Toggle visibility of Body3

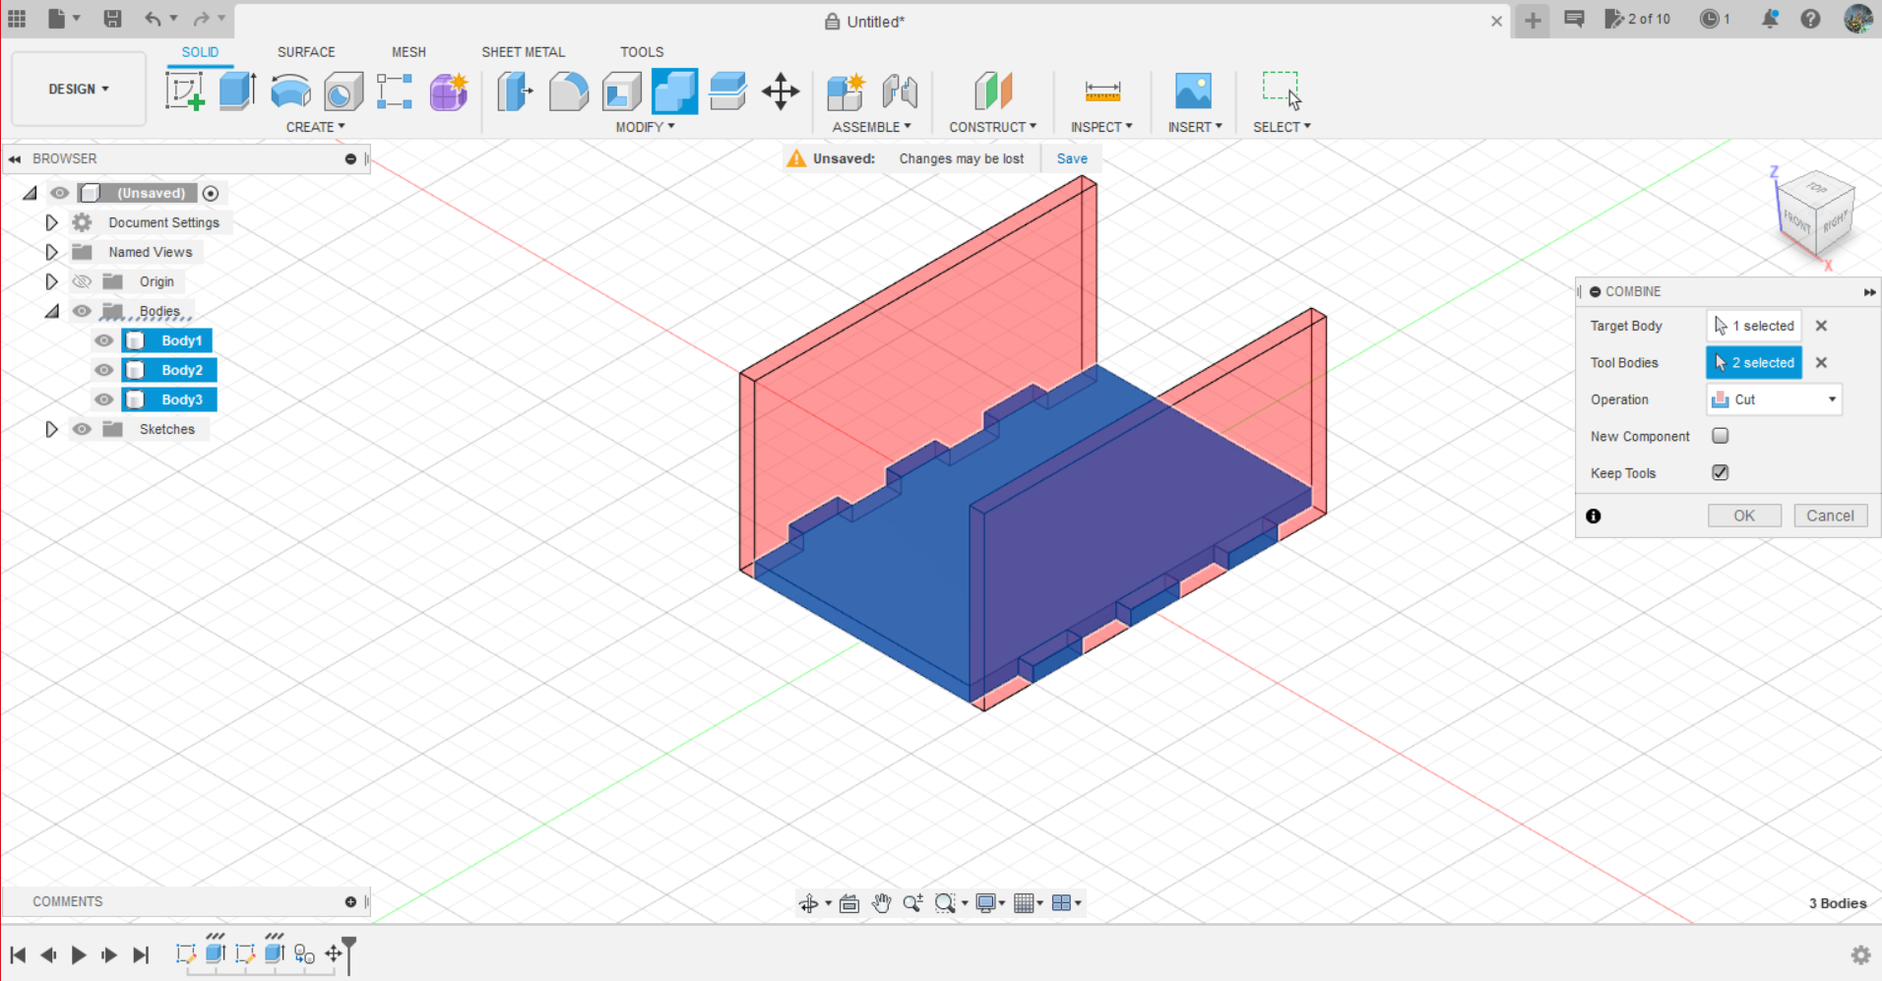coord(103,399)
